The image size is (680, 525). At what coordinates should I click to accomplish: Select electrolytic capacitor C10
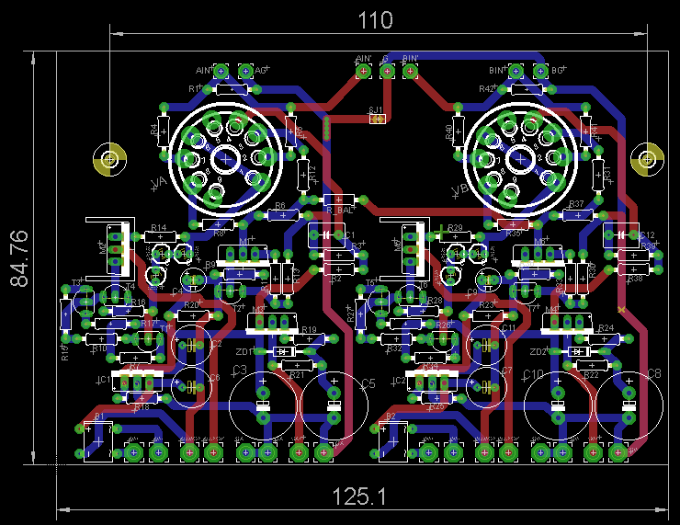coord(558,405)
